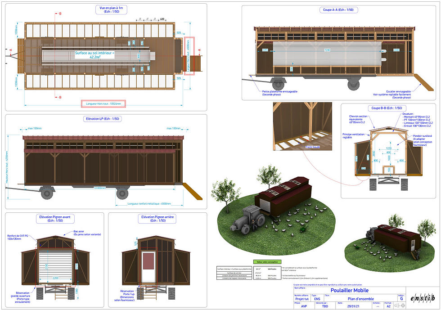Viewport: 441px width, 310px height.
Task: Click the '2200' width dimension on front gable
Action: (x=55, y=278)
